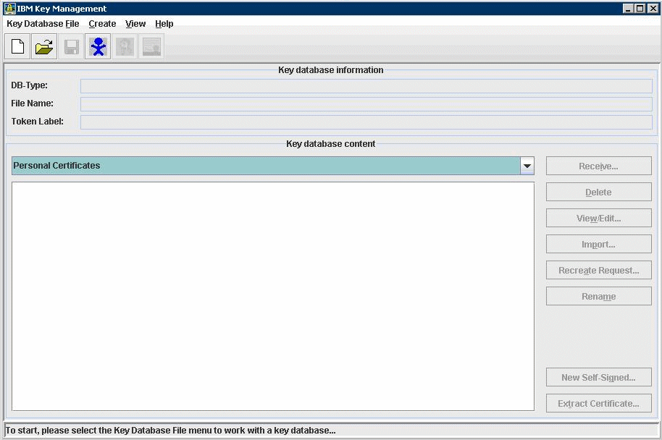Click the IBM Key Management title bar icon
The height and width of the screenshot is (440, 662).
(x=9, y=9)
